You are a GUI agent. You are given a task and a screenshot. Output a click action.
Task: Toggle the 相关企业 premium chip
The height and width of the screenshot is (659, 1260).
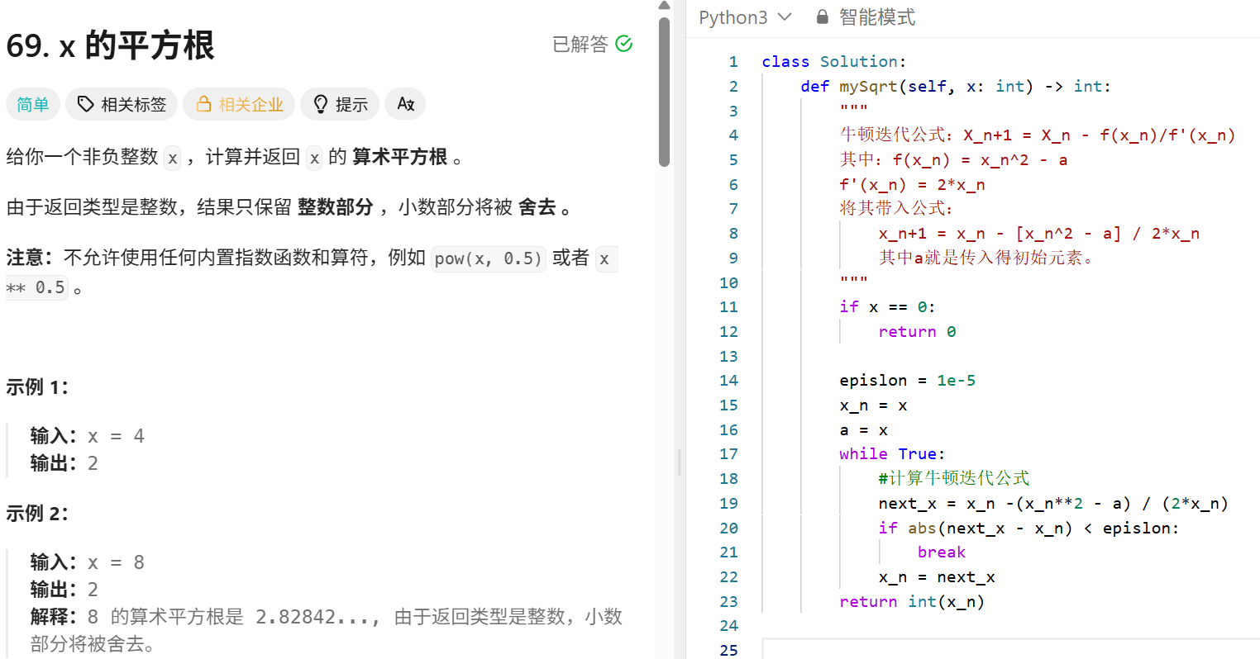(239, 104)
